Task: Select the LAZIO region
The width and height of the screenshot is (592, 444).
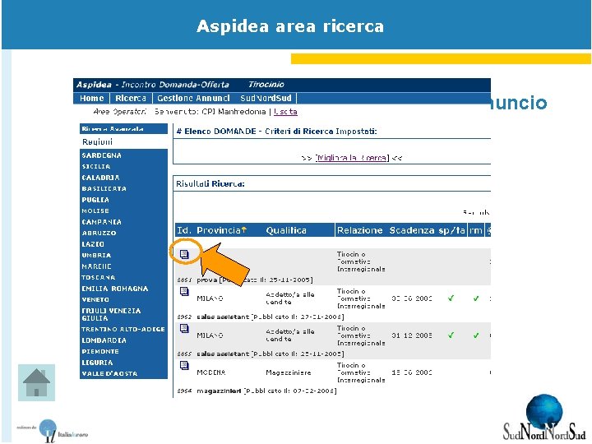Action: 92,244
